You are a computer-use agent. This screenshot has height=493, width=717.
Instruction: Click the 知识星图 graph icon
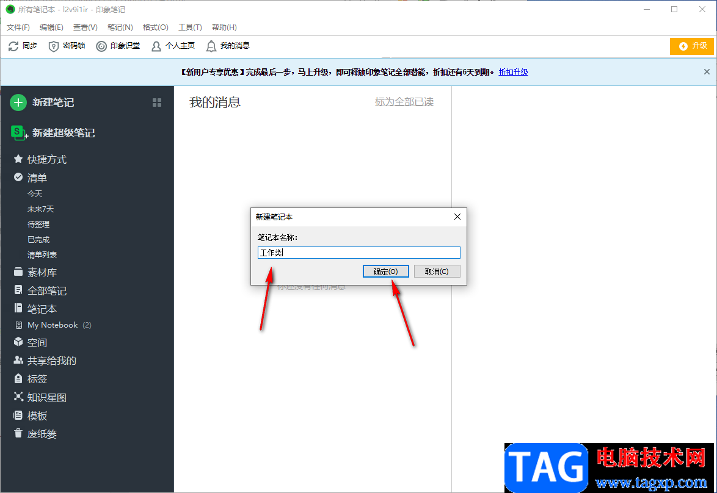coord(18,397)
